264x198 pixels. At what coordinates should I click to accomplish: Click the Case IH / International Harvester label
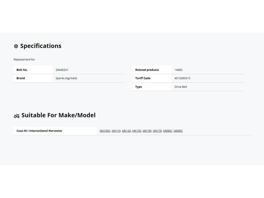pos(39,131)
